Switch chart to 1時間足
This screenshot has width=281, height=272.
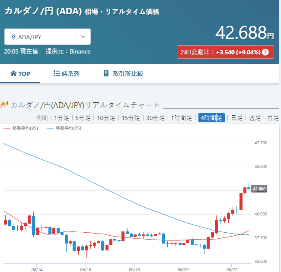pyautogui.click(x=182, y=118)
